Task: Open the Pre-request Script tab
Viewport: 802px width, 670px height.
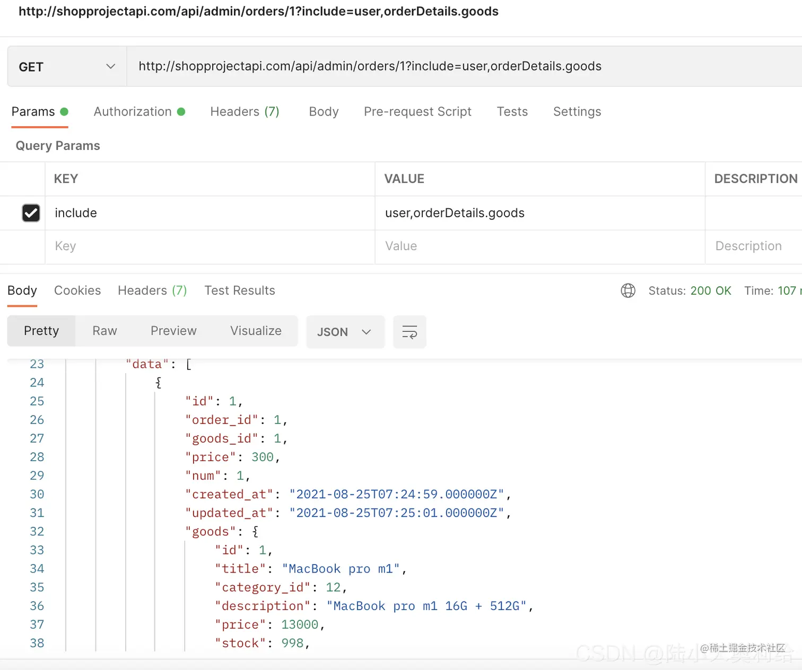Action: pos(417,112)
